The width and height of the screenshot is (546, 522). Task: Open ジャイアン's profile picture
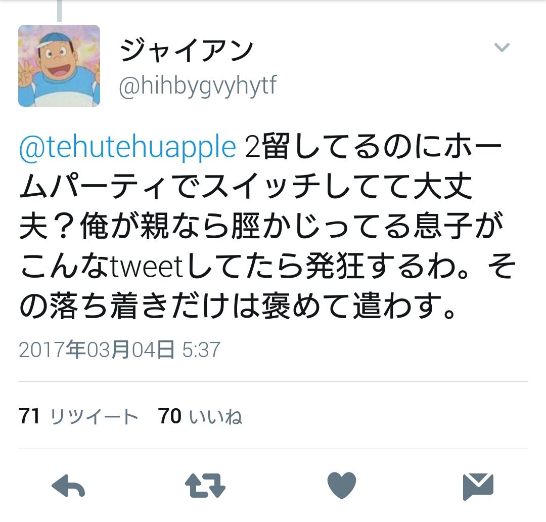pos(59,66)
